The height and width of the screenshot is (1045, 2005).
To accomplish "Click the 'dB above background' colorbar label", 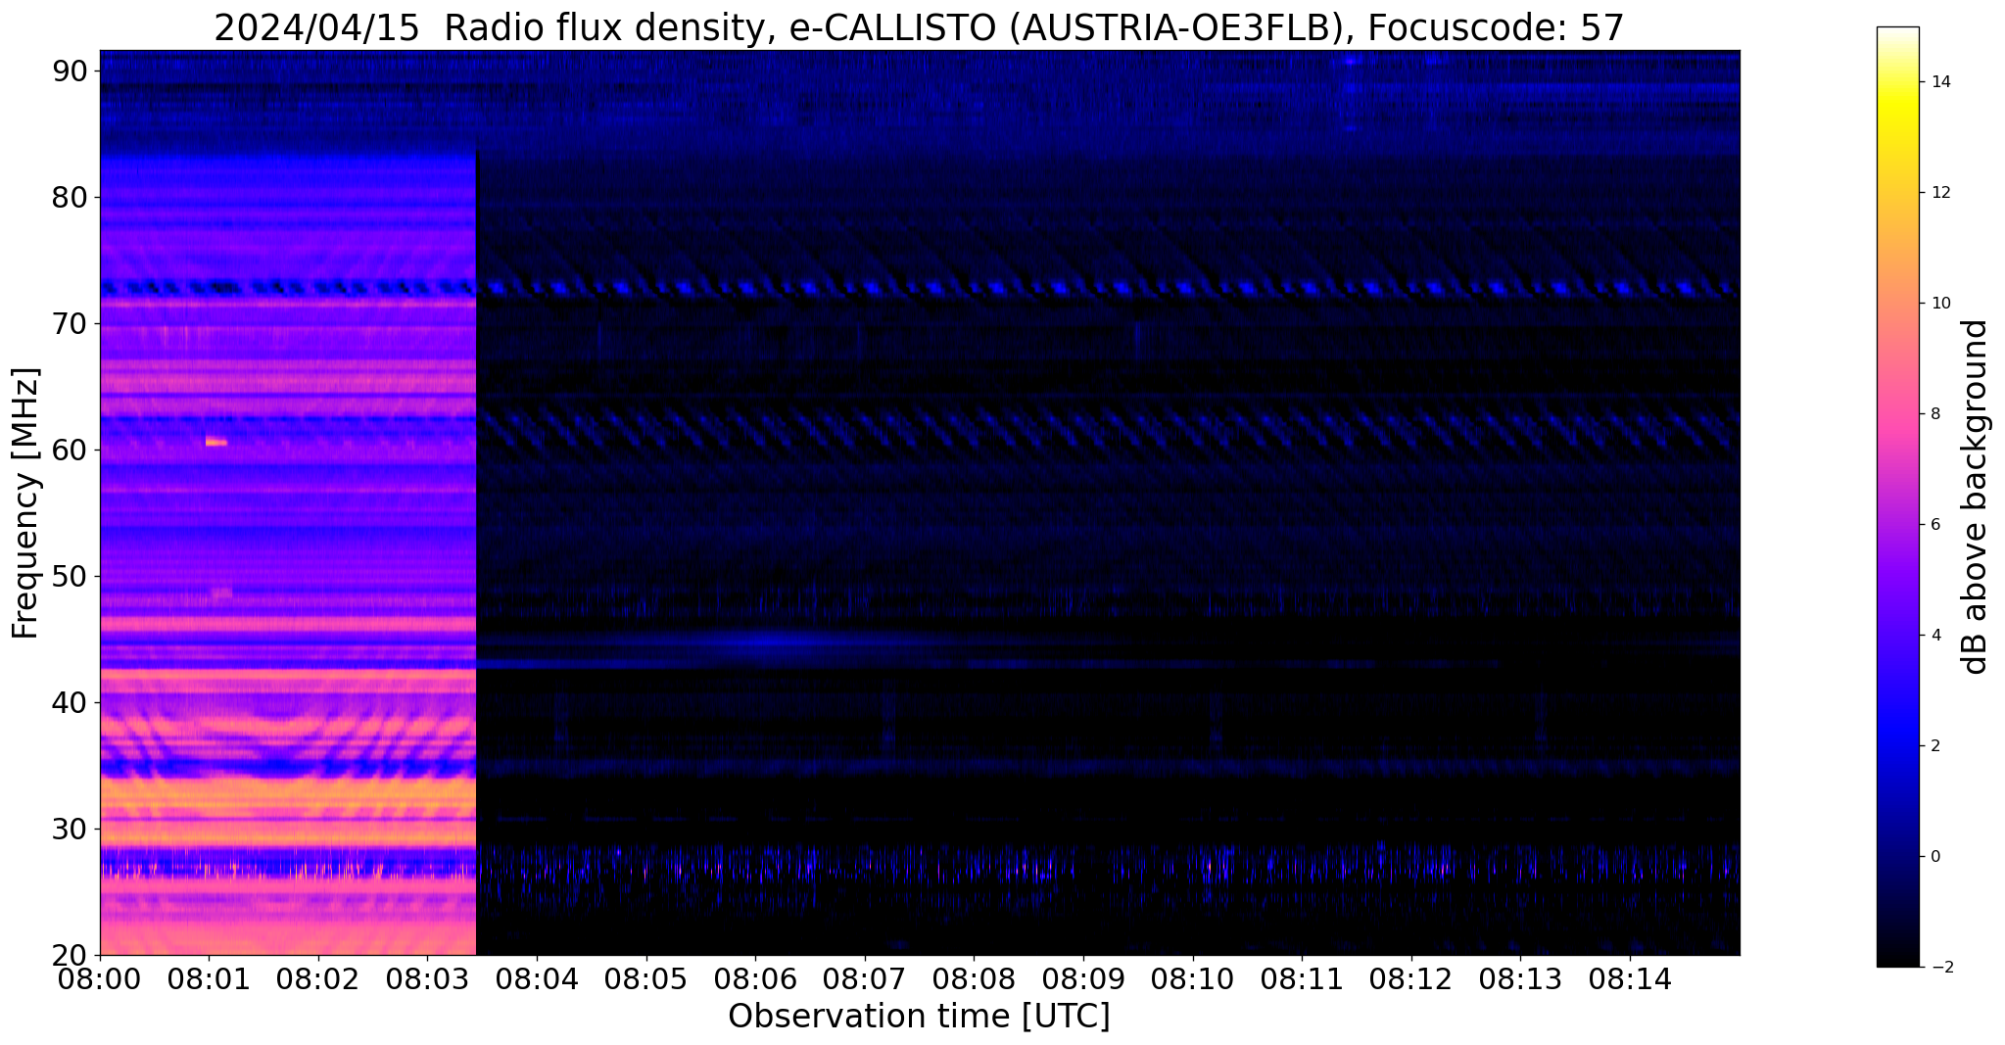I will (x=1977, y=497).
